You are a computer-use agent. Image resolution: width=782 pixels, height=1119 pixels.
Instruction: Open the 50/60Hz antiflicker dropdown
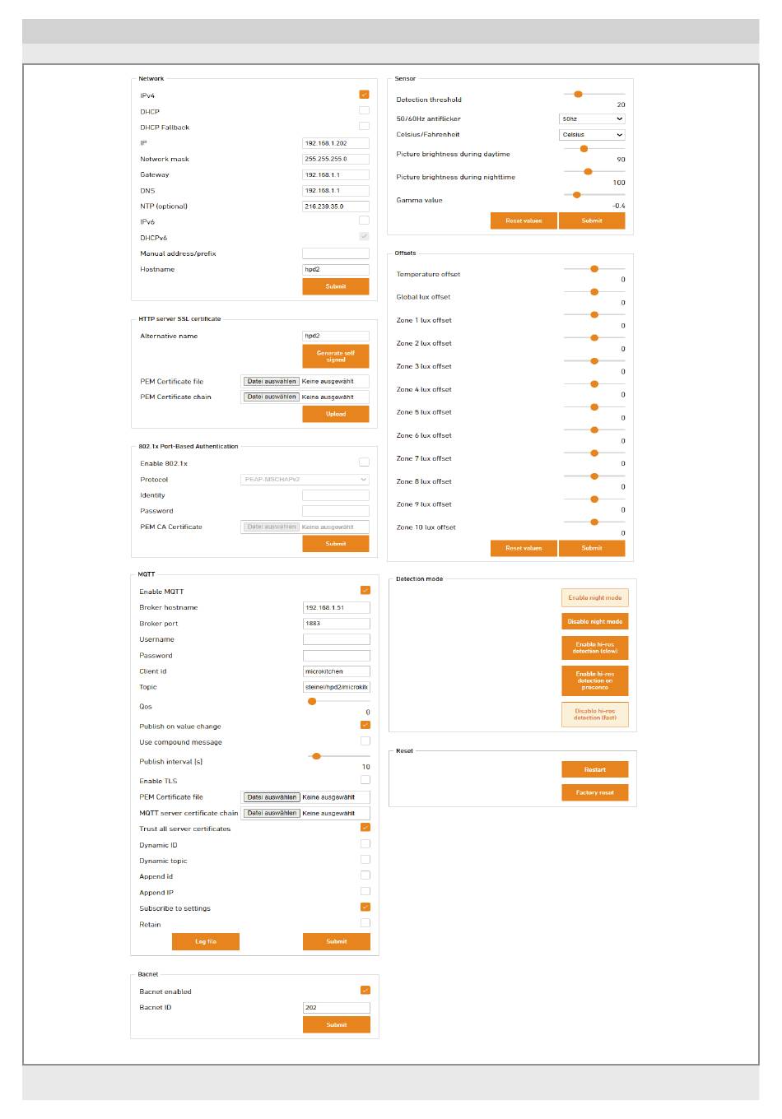pos(592,118)
